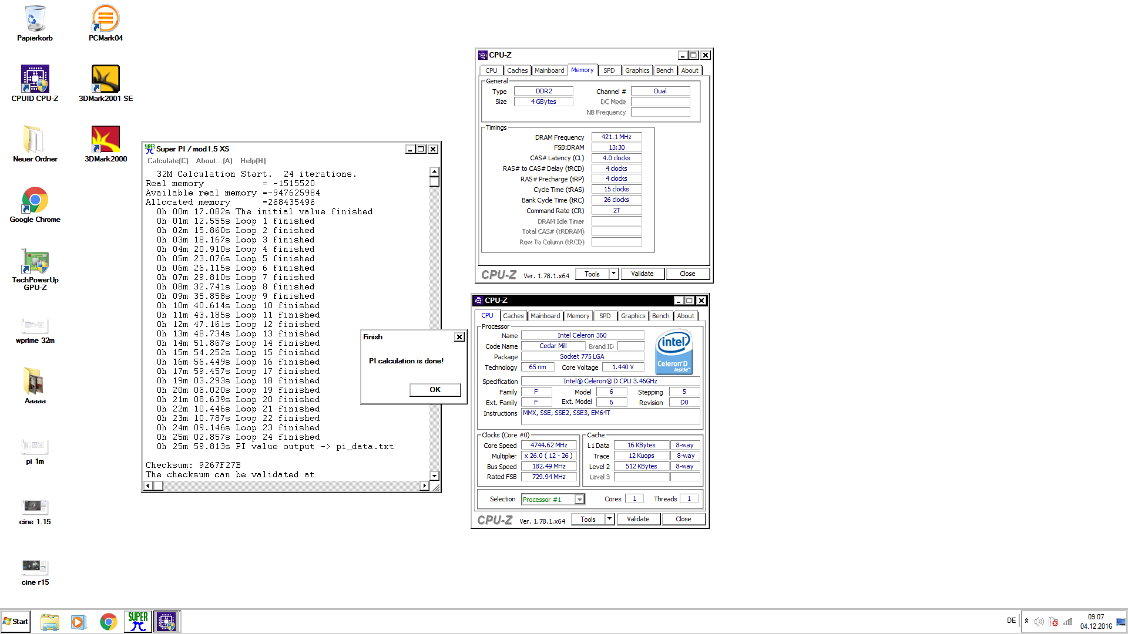Switch to Super PI taskbar button
This screenshot has height=634, width=1128.
(137, 622)
